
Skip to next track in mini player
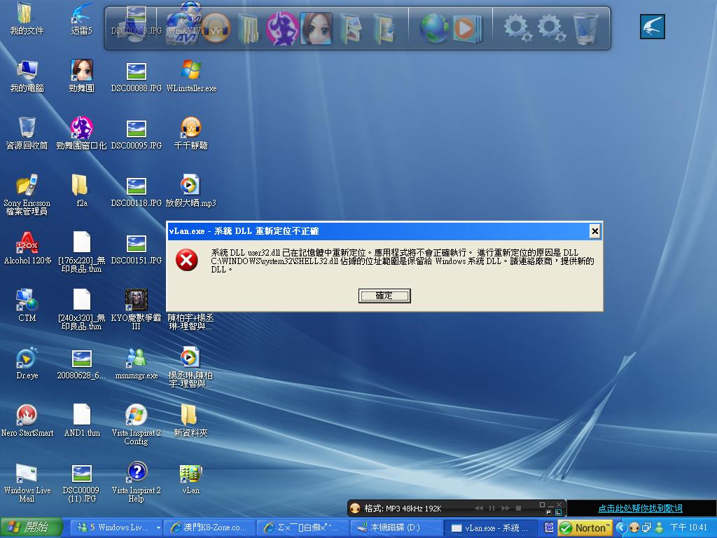click(506, 509)
